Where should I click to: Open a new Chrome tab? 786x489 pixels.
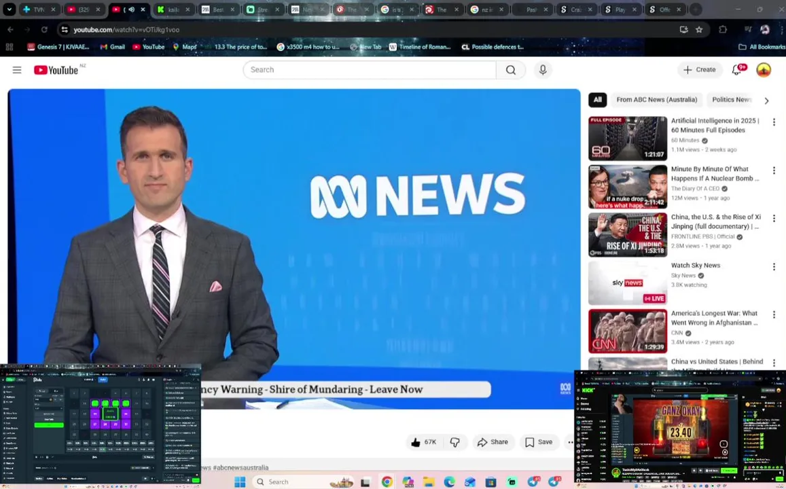(696, 9)
